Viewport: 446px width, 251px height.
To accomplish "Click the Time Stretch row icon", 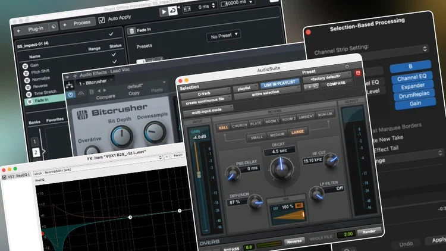I will pyautogui.click(x=29, y=95).
